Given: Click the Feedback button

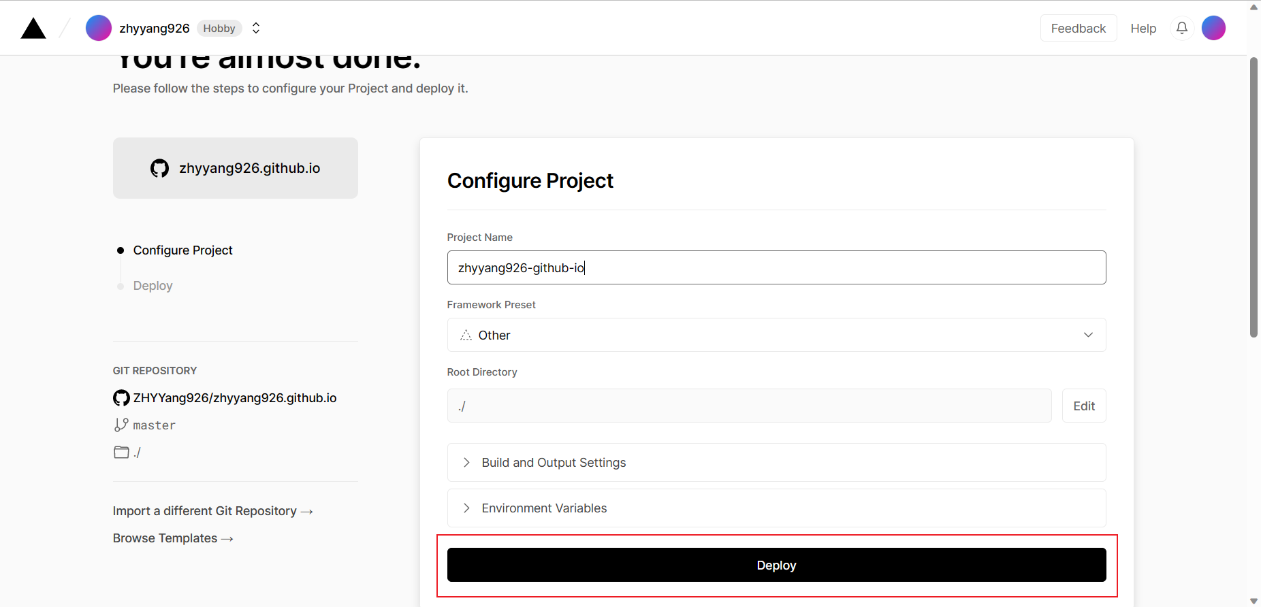Looking at the screenshot, I should point(1078,29).
